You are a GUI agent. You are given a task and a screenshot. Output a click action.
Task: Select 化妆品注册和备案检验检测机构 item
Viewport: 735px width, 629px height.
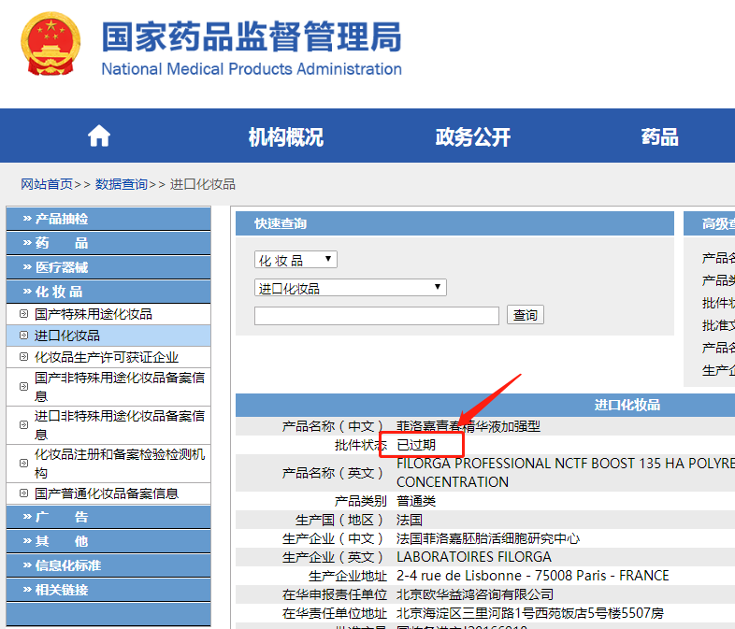coord(120,464)
